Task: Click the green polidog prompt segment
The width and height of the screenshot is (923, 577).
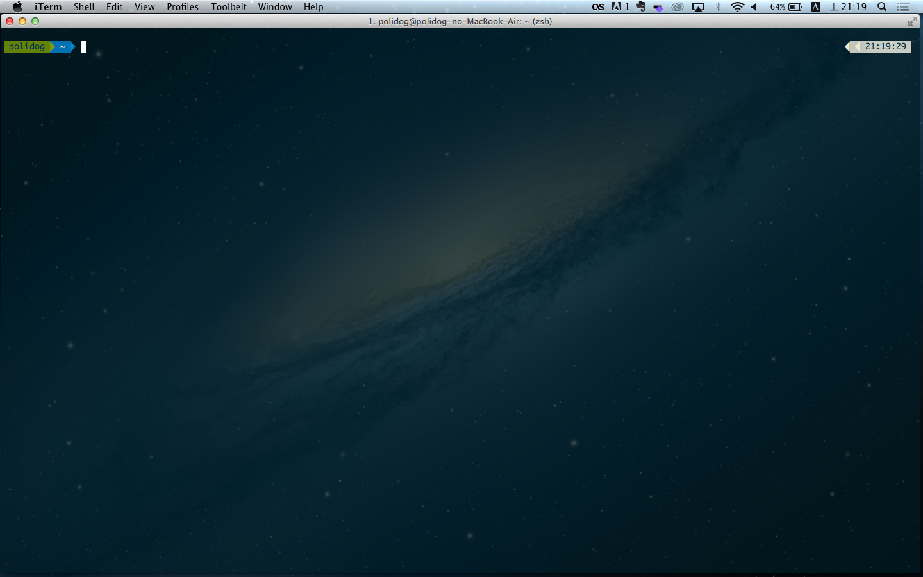Action: click(26, 46)
